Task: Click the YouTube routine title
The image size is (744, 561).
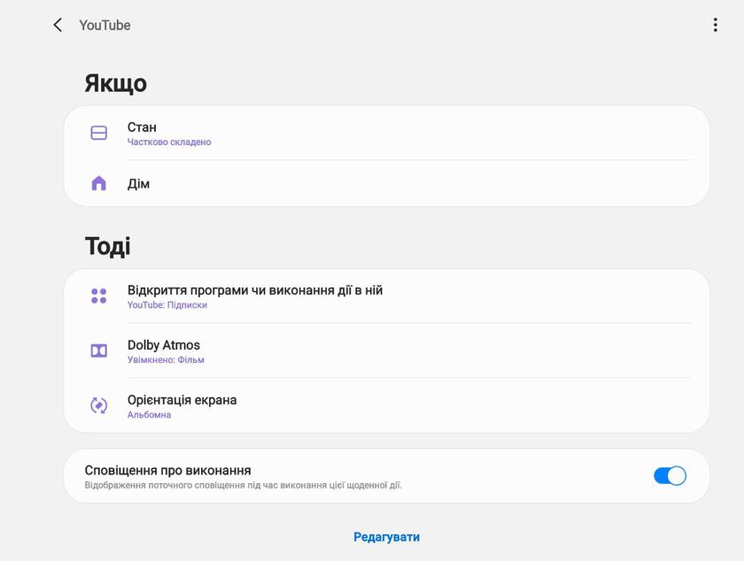Action: pos(105,26)
